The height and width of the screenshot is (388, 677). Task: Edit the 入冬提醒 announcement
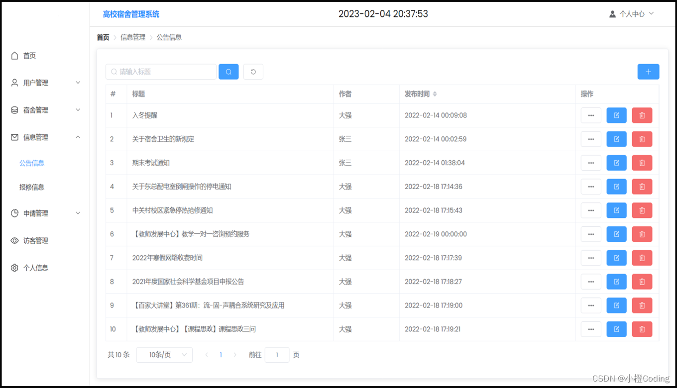(x=616, y=115)
